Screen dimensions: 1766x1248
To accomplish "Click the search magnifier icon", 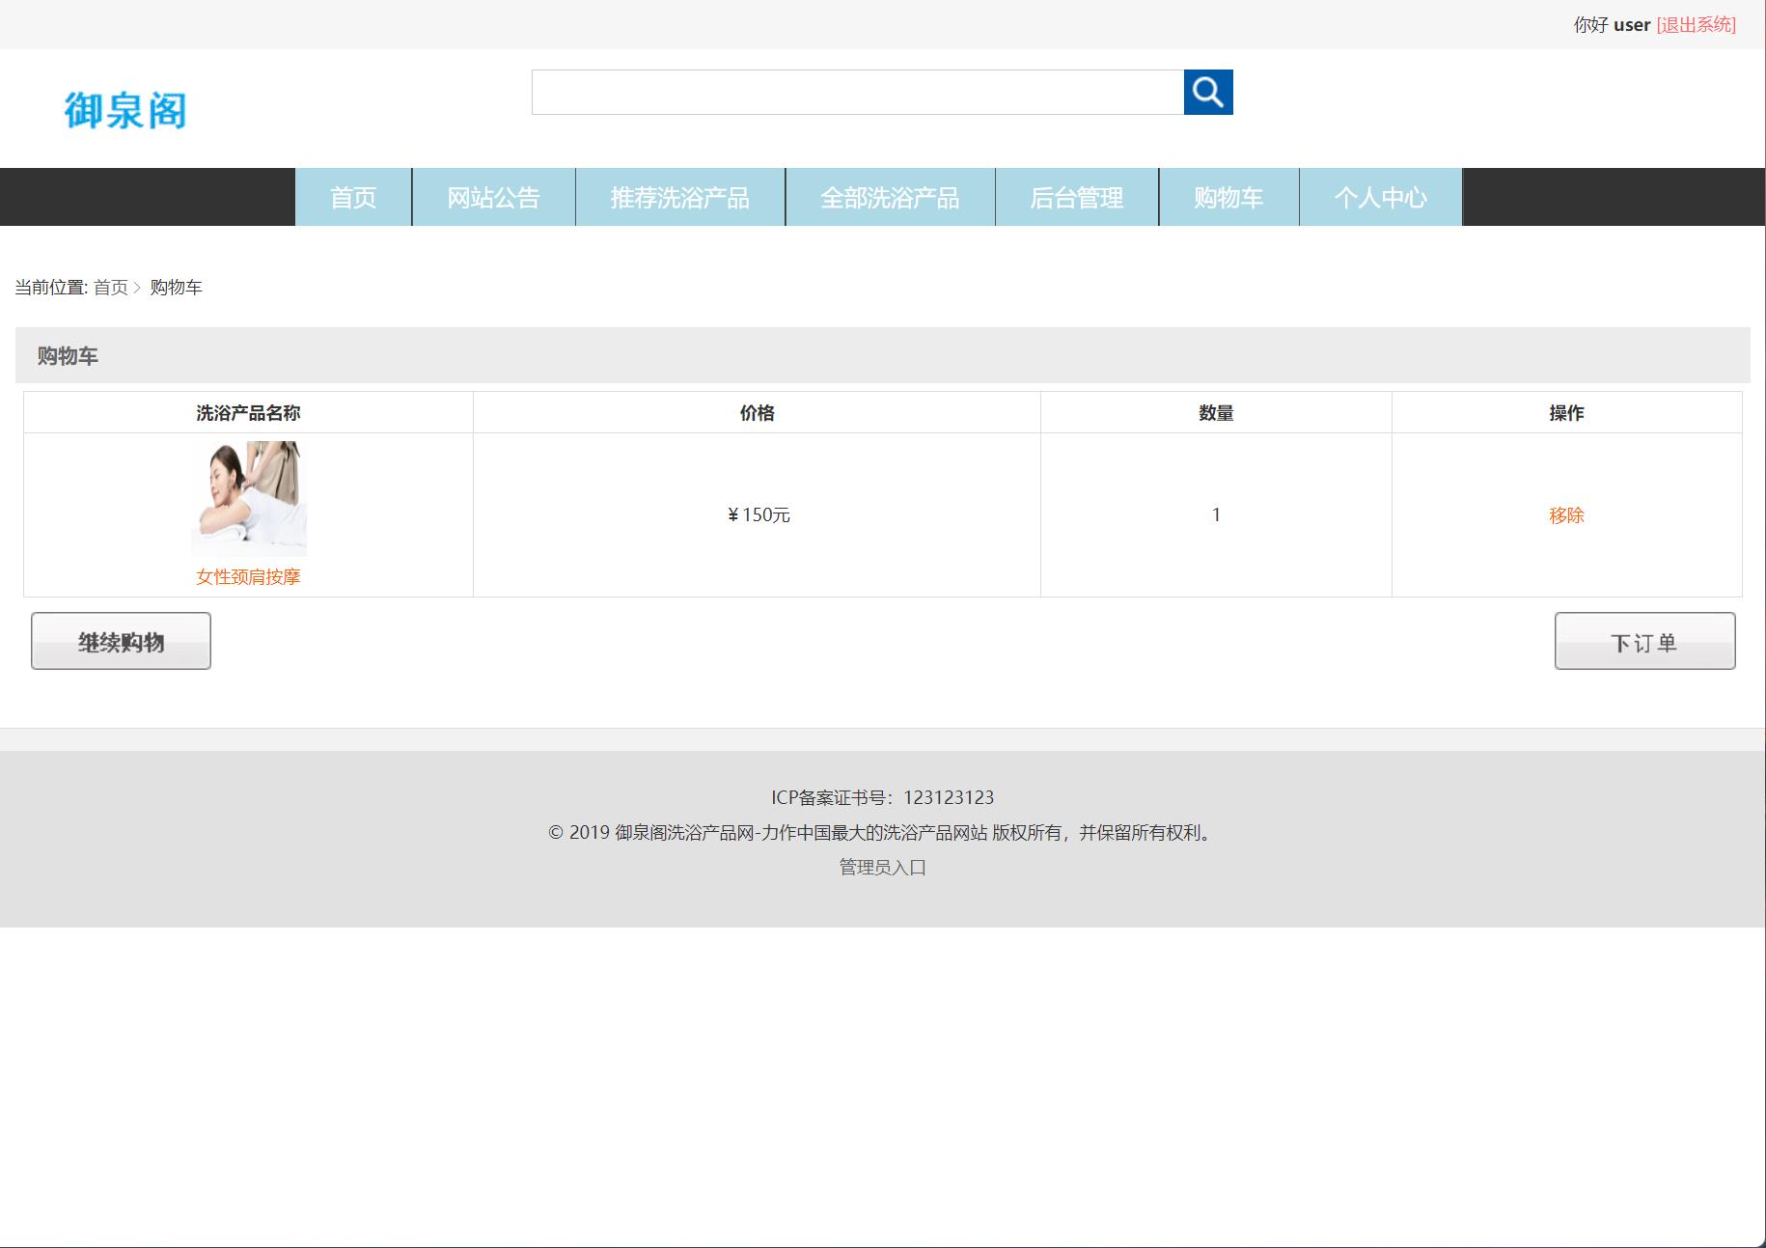I will click(1208, 93).
